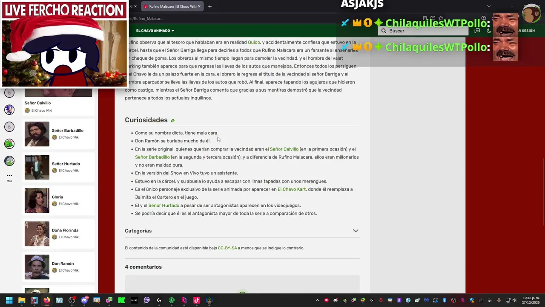
Task: Open the CC-BY-SA license link
Action: 227,248
